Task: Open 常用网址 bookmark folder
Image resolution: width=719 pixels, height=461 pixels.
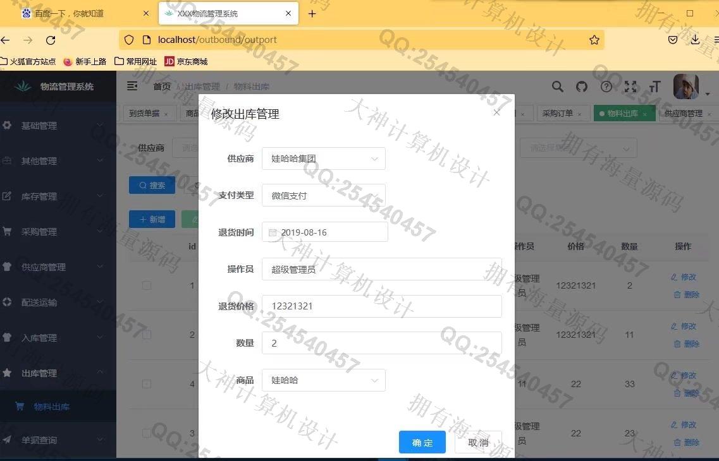Action: coord(136,61)
